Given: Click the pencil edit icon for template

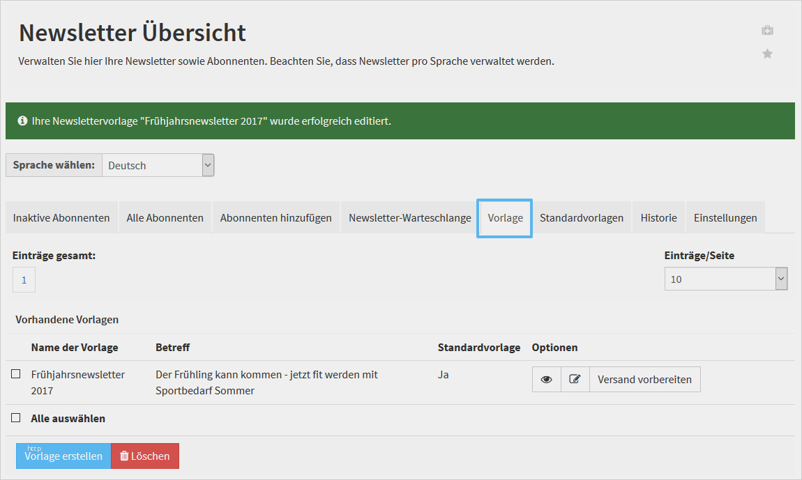Looking at the screenshot, I should pos(575,380).
